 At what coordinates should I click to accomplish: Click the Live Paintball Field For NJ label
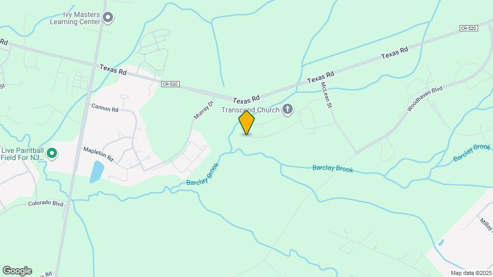click(x=23, y=154)
